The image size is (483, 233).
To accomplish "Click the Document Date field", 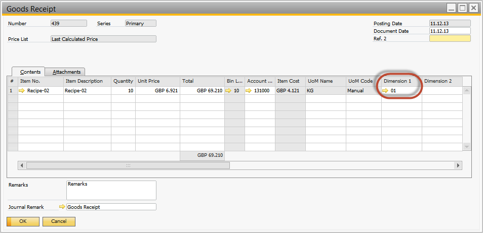I will [x=450, y=31].
